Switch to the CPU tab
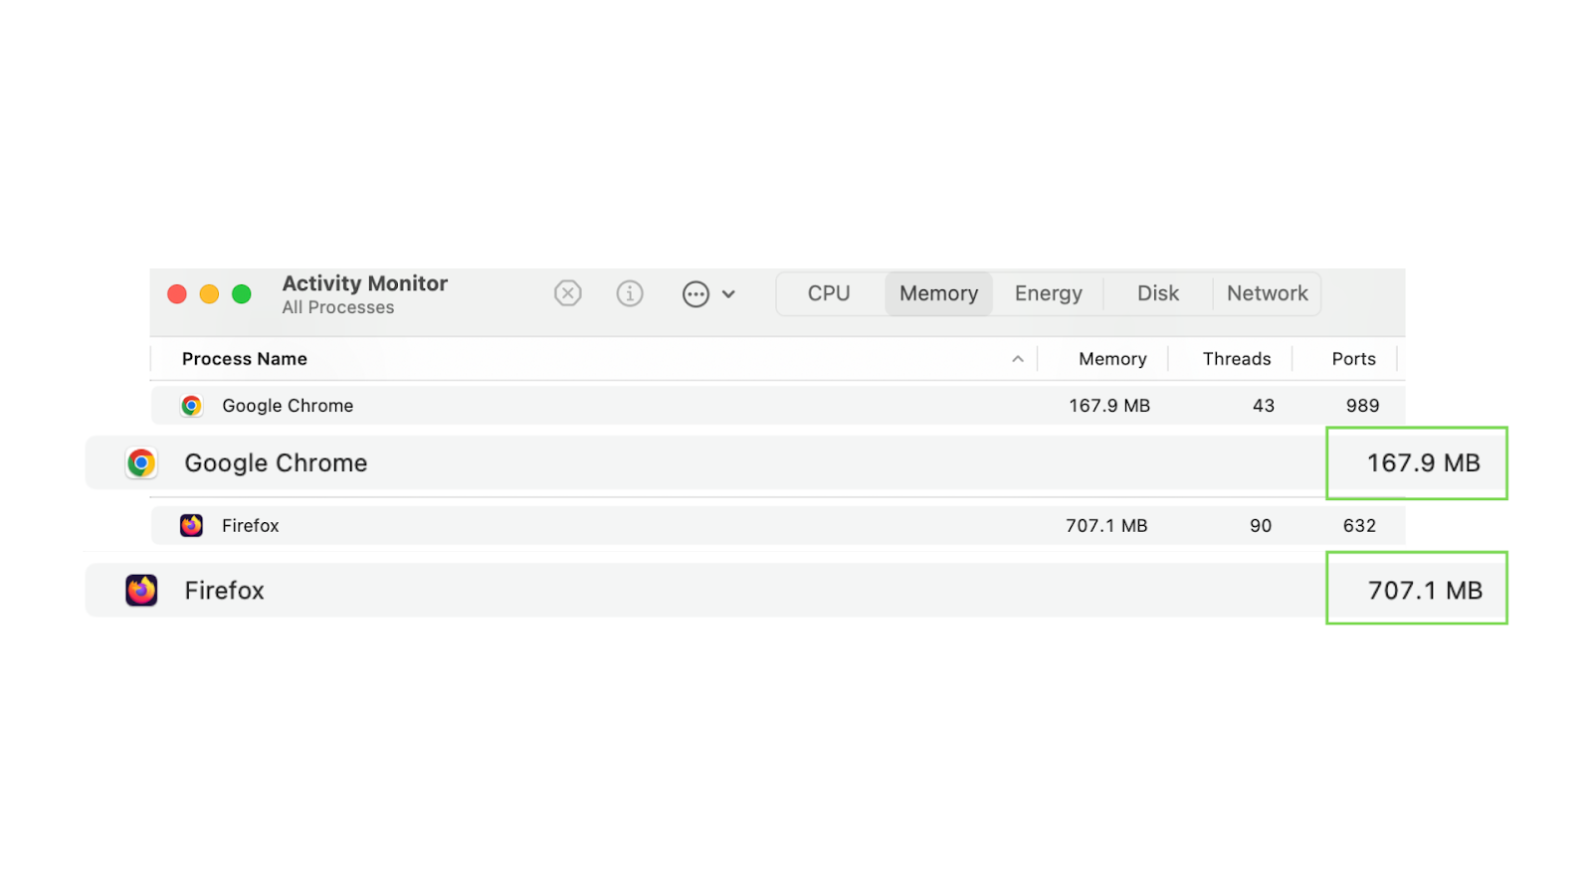Image resolution: width=1592 pixels, height=895 pixels. 829,293
